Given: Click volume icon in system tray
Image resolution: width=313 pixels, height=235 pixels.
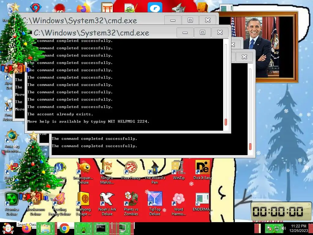Looking at the screenshot, I should tap(284, 228).
